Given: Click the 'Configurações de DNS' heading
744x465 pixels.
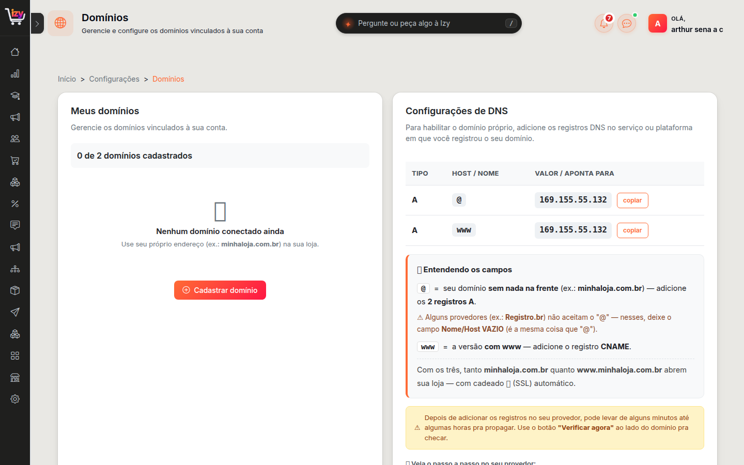Looking at the screenshot, I should pos(457,111).
